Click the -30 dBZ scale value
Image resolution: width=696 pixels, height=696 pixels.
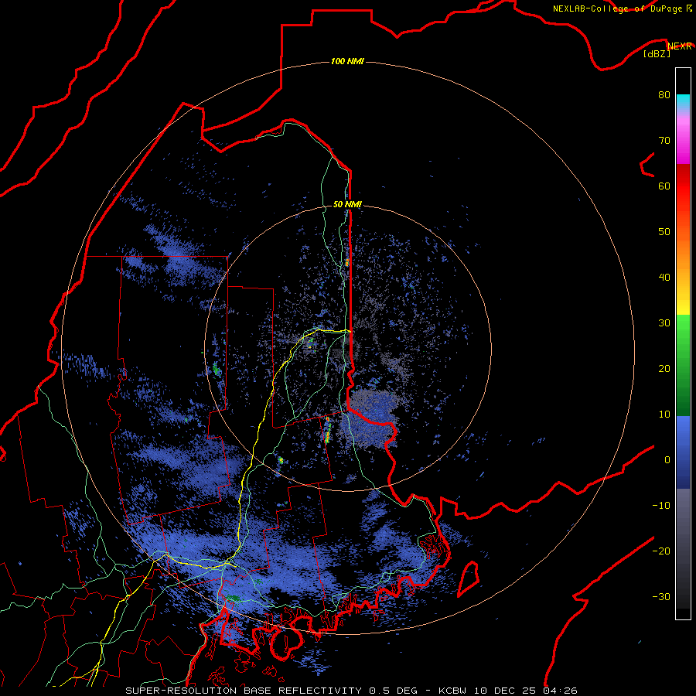point(661,596)
